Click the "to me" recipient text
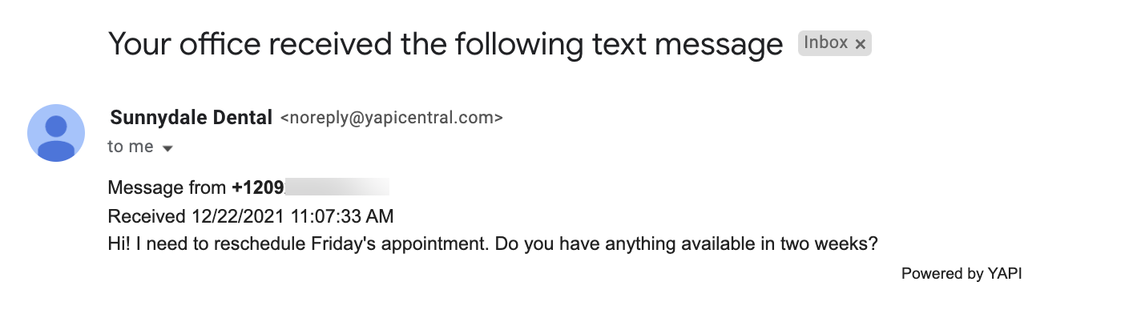The width and height of the screenshot is (1125, 322). pos(131,147)
